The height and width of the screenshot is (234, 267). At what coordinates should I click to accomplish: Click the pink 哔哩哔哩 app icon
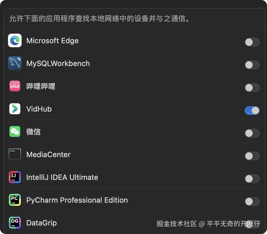[15, 86]
